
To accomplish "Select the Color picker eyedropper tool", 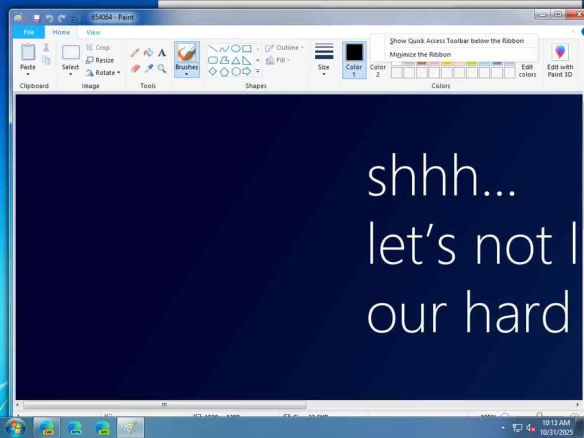I will click(x=149, y=68).
